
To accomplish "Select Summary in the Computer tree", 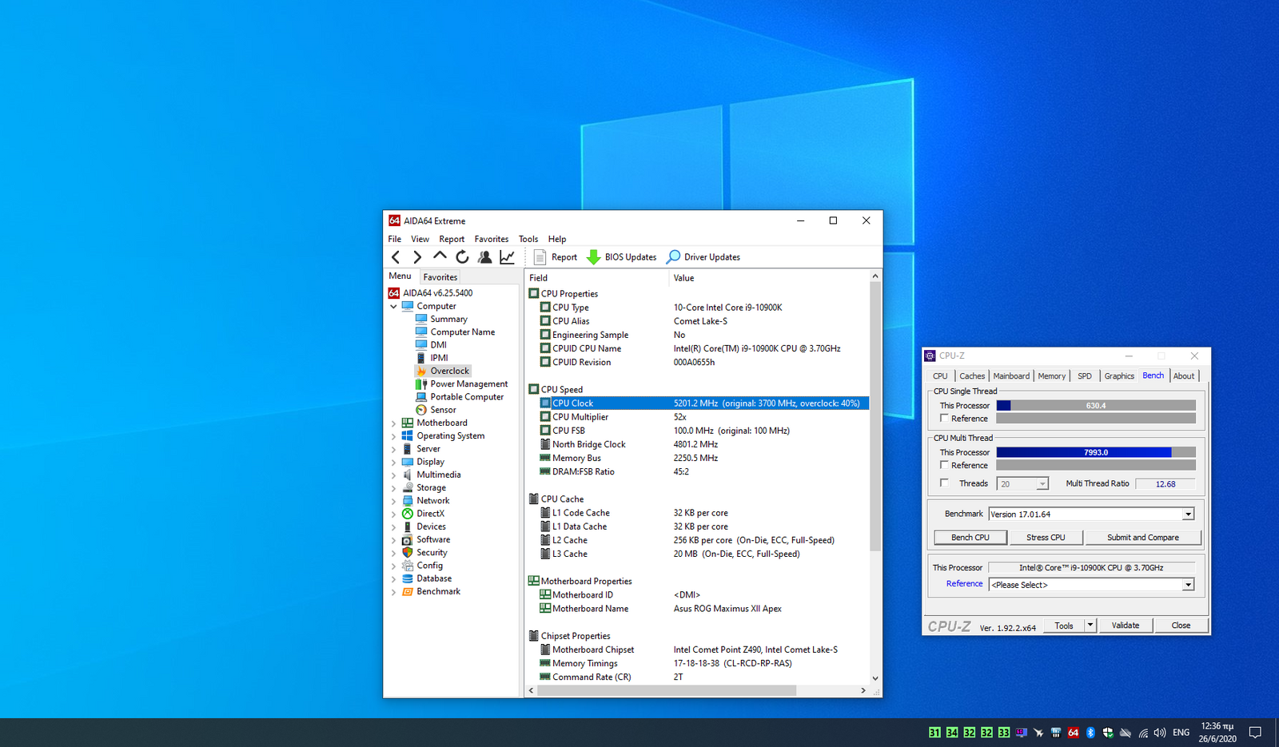I will pos(448,319).
